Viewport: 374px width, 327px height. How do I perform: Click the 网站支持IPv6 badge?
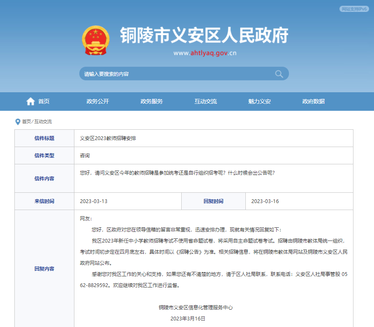(354, 9)
